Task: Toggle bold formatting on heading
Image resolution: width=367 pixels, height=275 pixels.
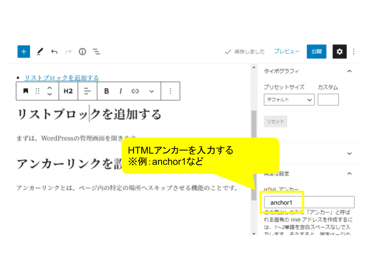Action: tap(107, 91)
